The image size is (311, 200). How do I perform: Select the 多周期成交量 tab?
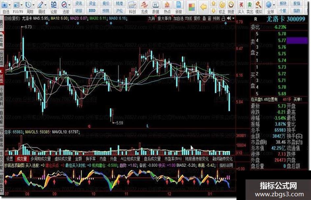pos(41,159)
